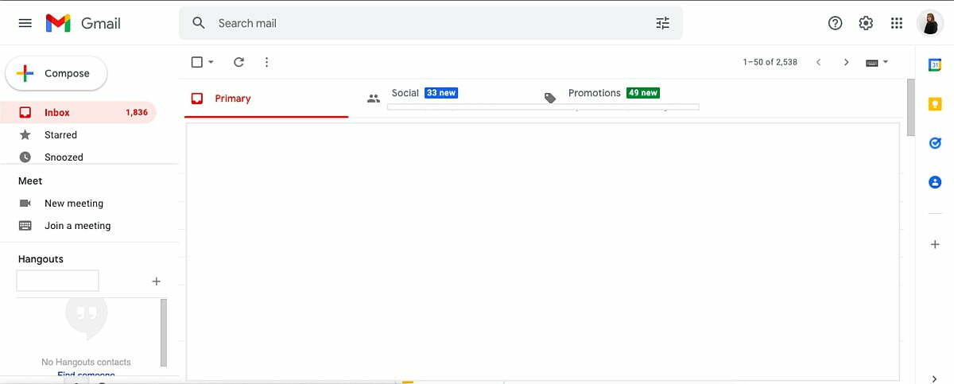The image size is (954, 384).
Task: Open Google Tasks side panel
Action: (935, 143)
